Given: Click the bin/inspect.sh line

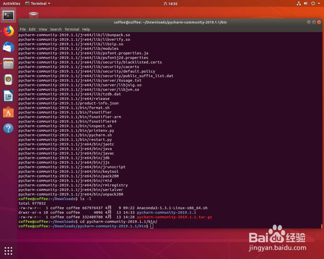Looking at the screenshot, I should (x=65, y=126).
